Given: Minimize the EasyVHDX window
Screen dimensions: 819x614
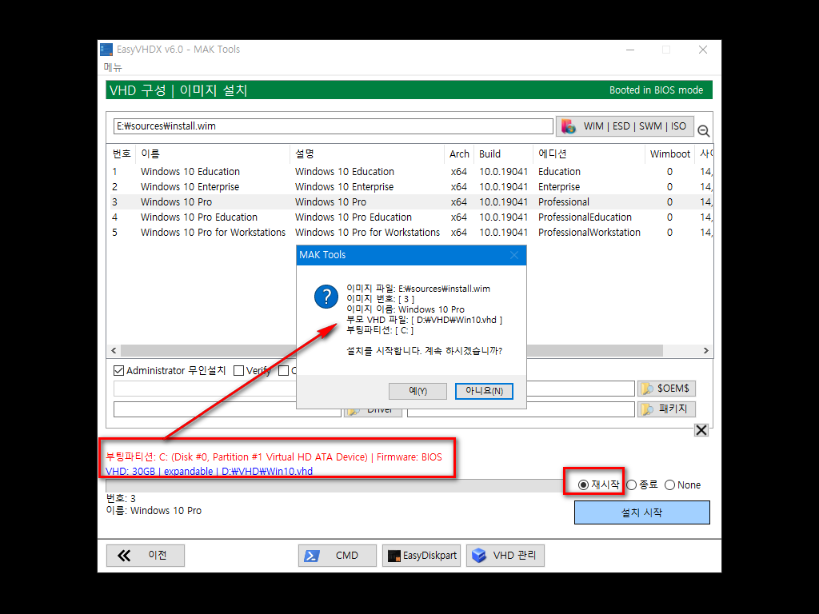Looking at the screenshot, I should (x=630, y=50).
